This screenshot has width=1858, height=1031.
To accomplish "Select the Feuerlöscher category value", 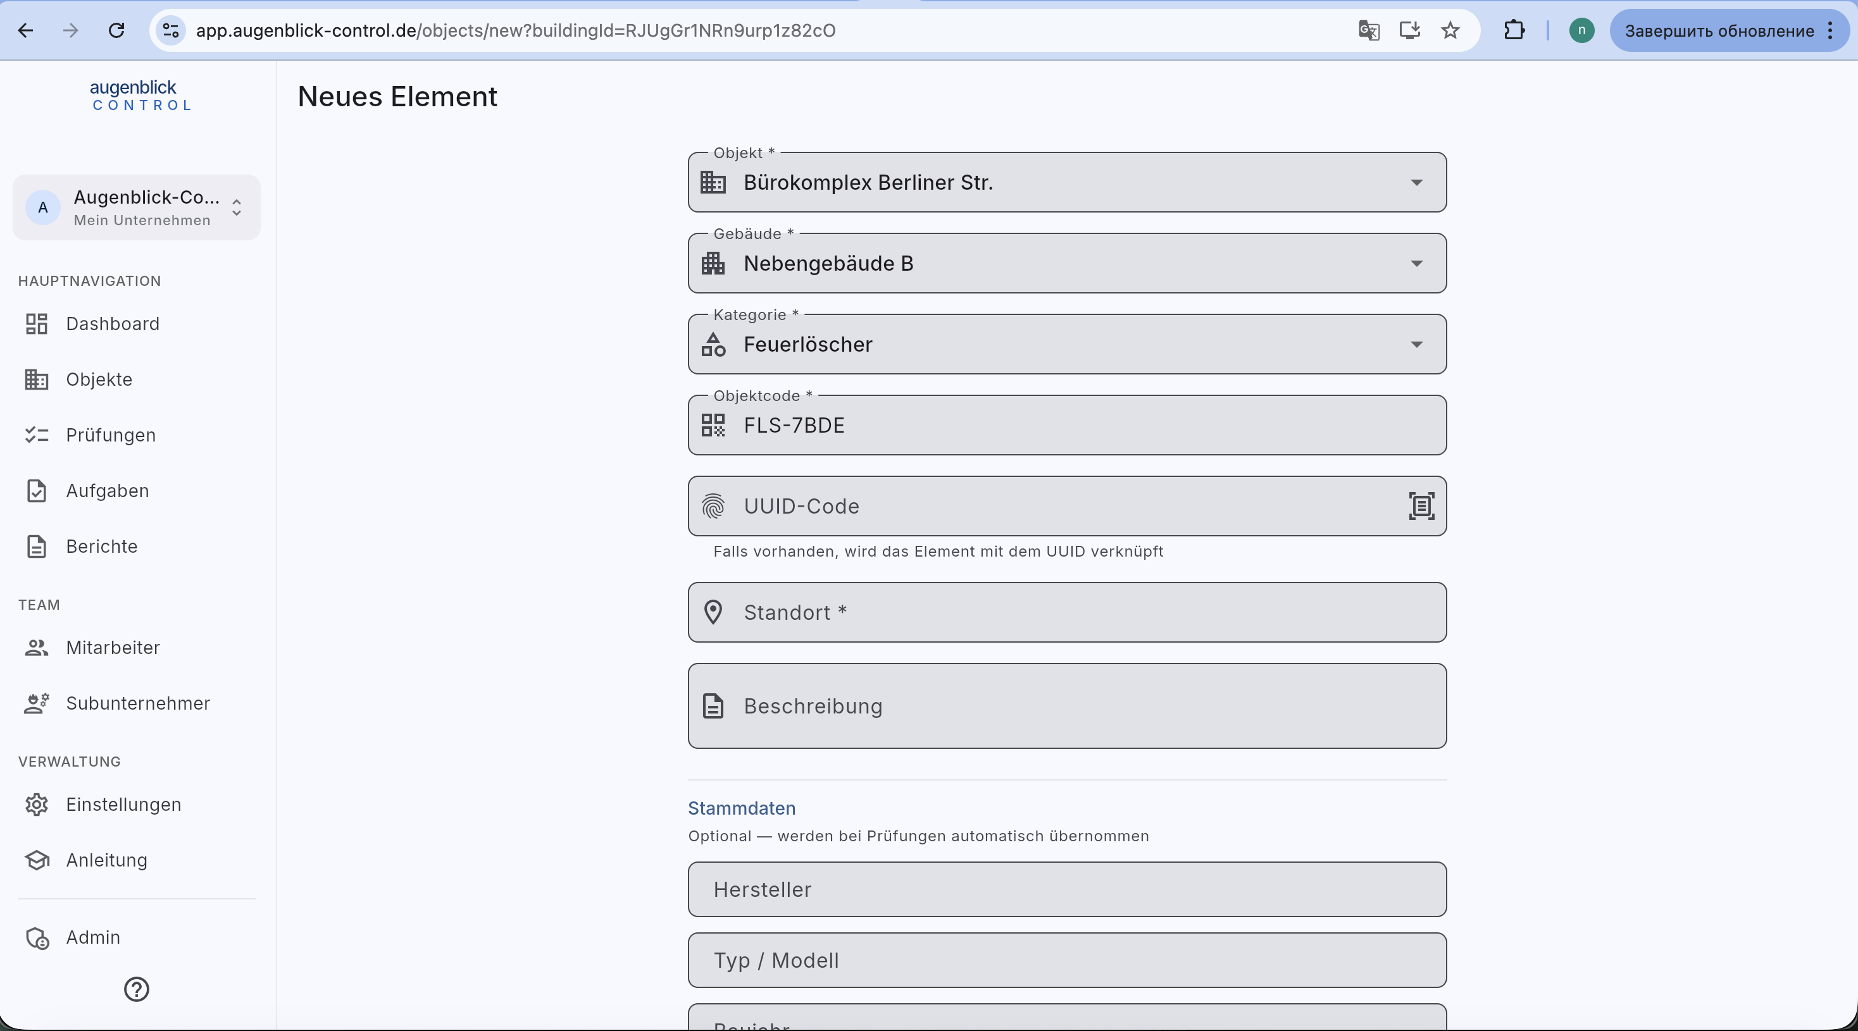I will click(x=808, y=345).
